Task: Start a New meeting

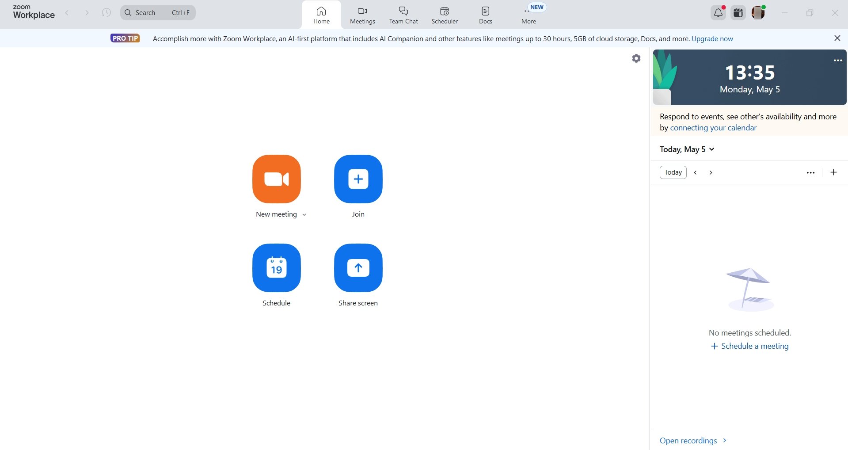Action: [276, 179]
